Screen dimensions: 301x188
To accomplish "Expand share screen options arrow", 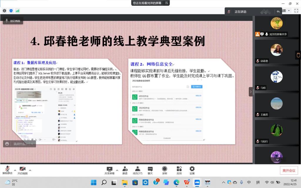I will (117, 170).
